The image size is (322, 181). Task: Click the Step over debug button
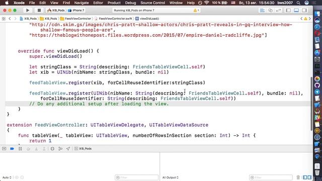[28, 149]
